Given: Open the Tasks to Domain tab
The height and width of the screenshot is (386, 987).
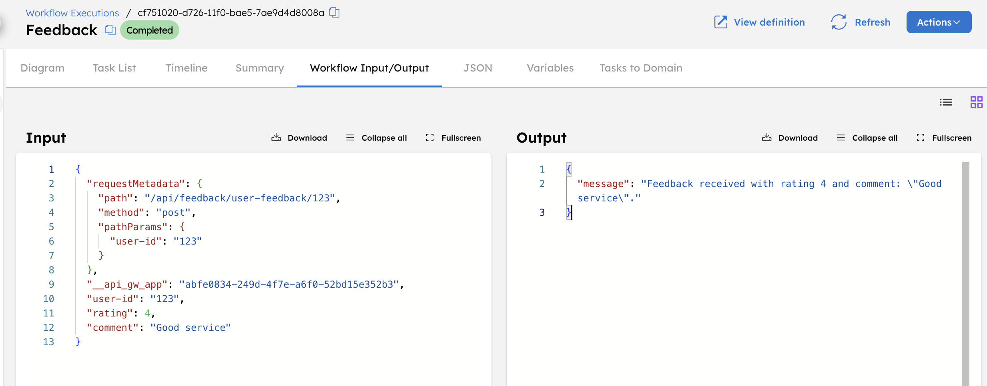Looking at the screenshot, I should coord(640,68).
